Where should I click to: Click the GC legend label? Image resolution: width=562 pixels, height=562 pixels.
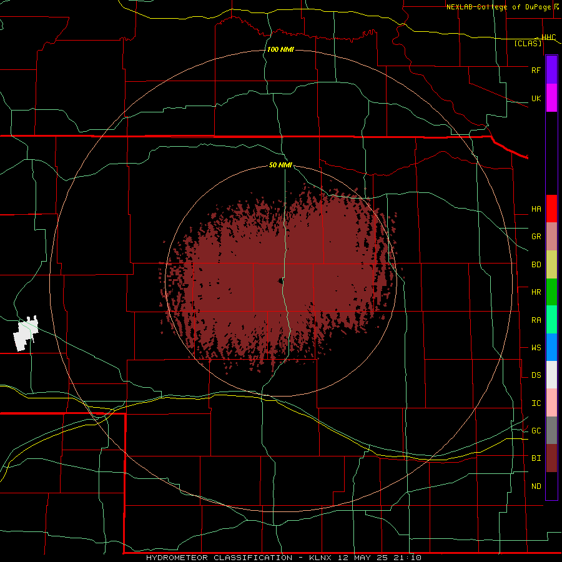pyautogui.click(x=536, y=431)
